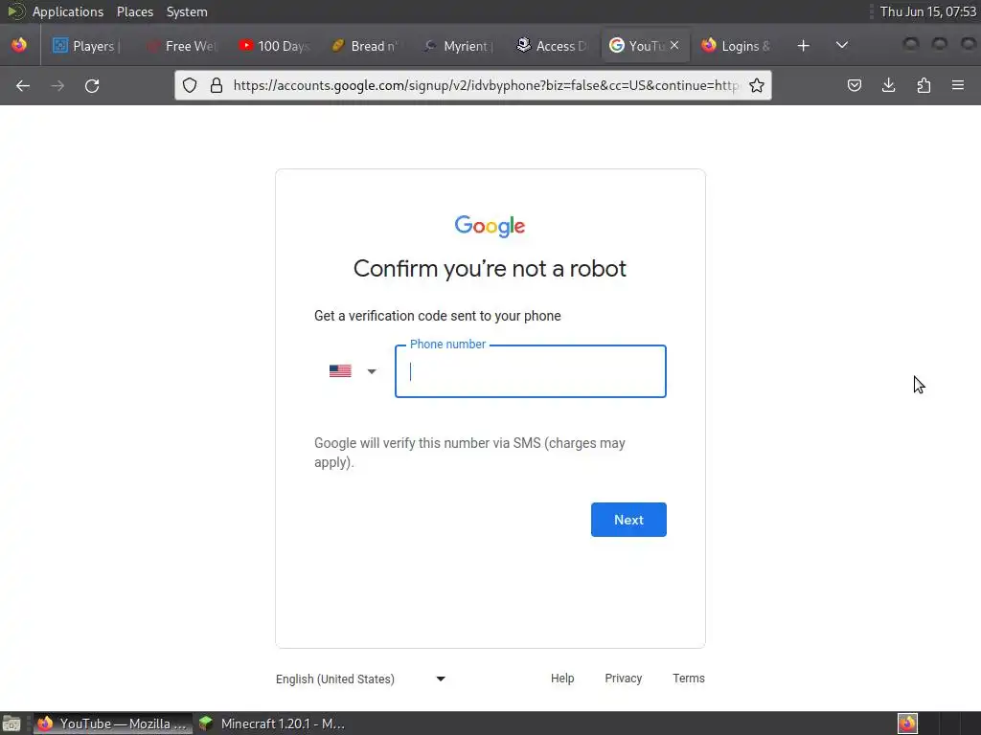Screen dimensions: 981x735
Task: Click the Firefox tray icon in bottom panel
Action: 907,724
